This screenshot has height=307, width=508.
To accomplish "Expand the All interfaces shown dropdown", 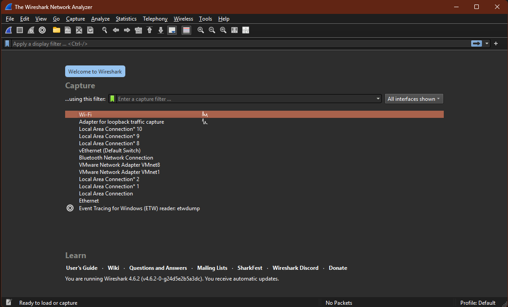I will (414, 99).
